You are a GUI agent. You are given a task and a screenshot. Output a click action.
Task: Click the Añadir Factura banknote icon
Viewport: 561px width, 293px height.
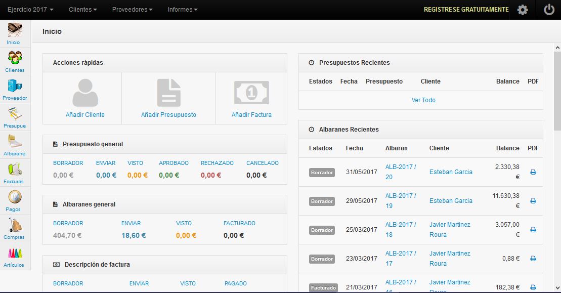pos(251,93)
